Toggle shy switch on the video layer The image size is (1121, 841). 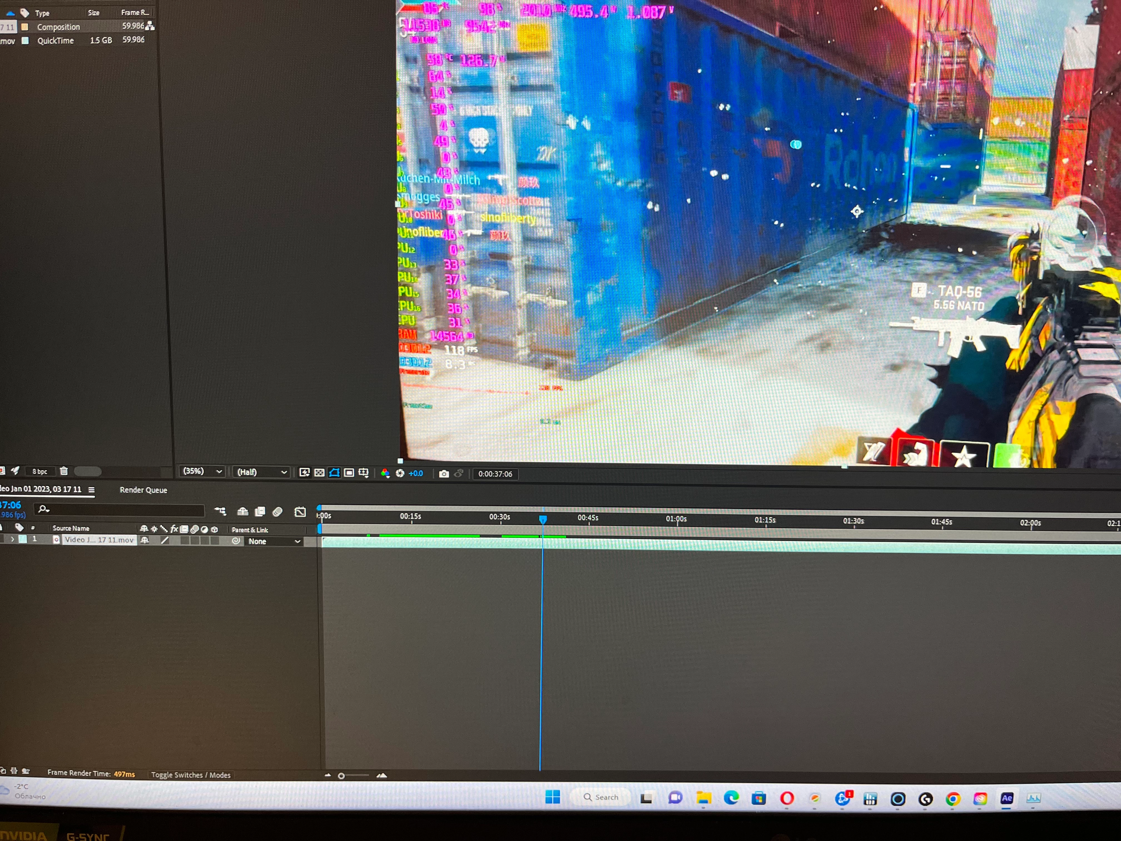(144, 540)
